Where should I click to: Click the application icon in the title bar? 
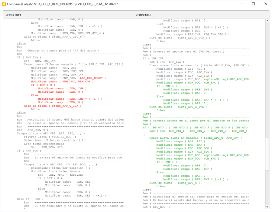(x=4, y=4)
